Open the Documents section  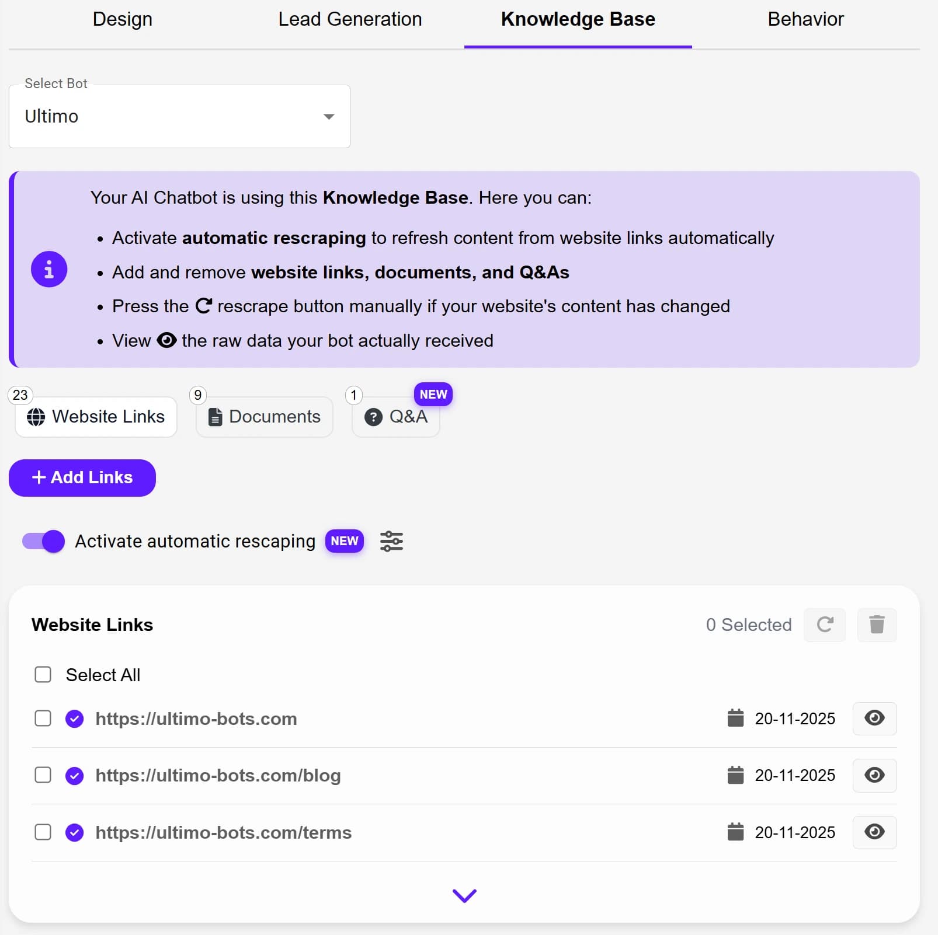(263, 417)
